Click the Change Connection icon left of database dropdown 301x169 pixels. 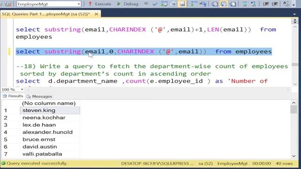[x=8, y=4]
